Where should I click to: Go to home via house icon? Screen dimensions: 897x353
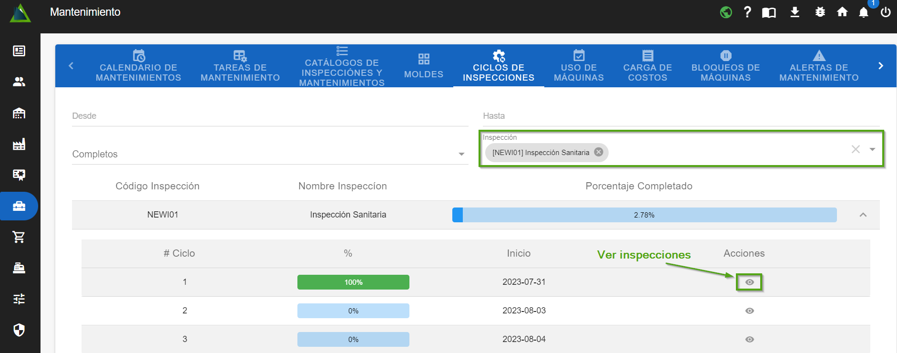(842, 12)
